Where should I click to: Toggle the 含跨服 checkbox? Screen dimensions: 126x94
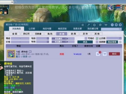(x=97, y=42)
